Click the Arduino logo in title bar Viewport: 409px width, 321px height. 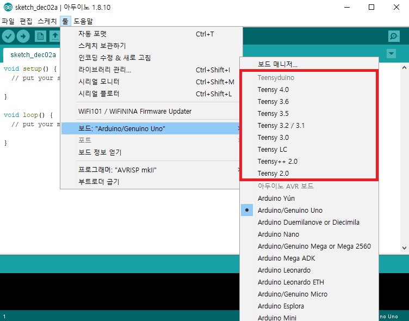coord(8,7)
